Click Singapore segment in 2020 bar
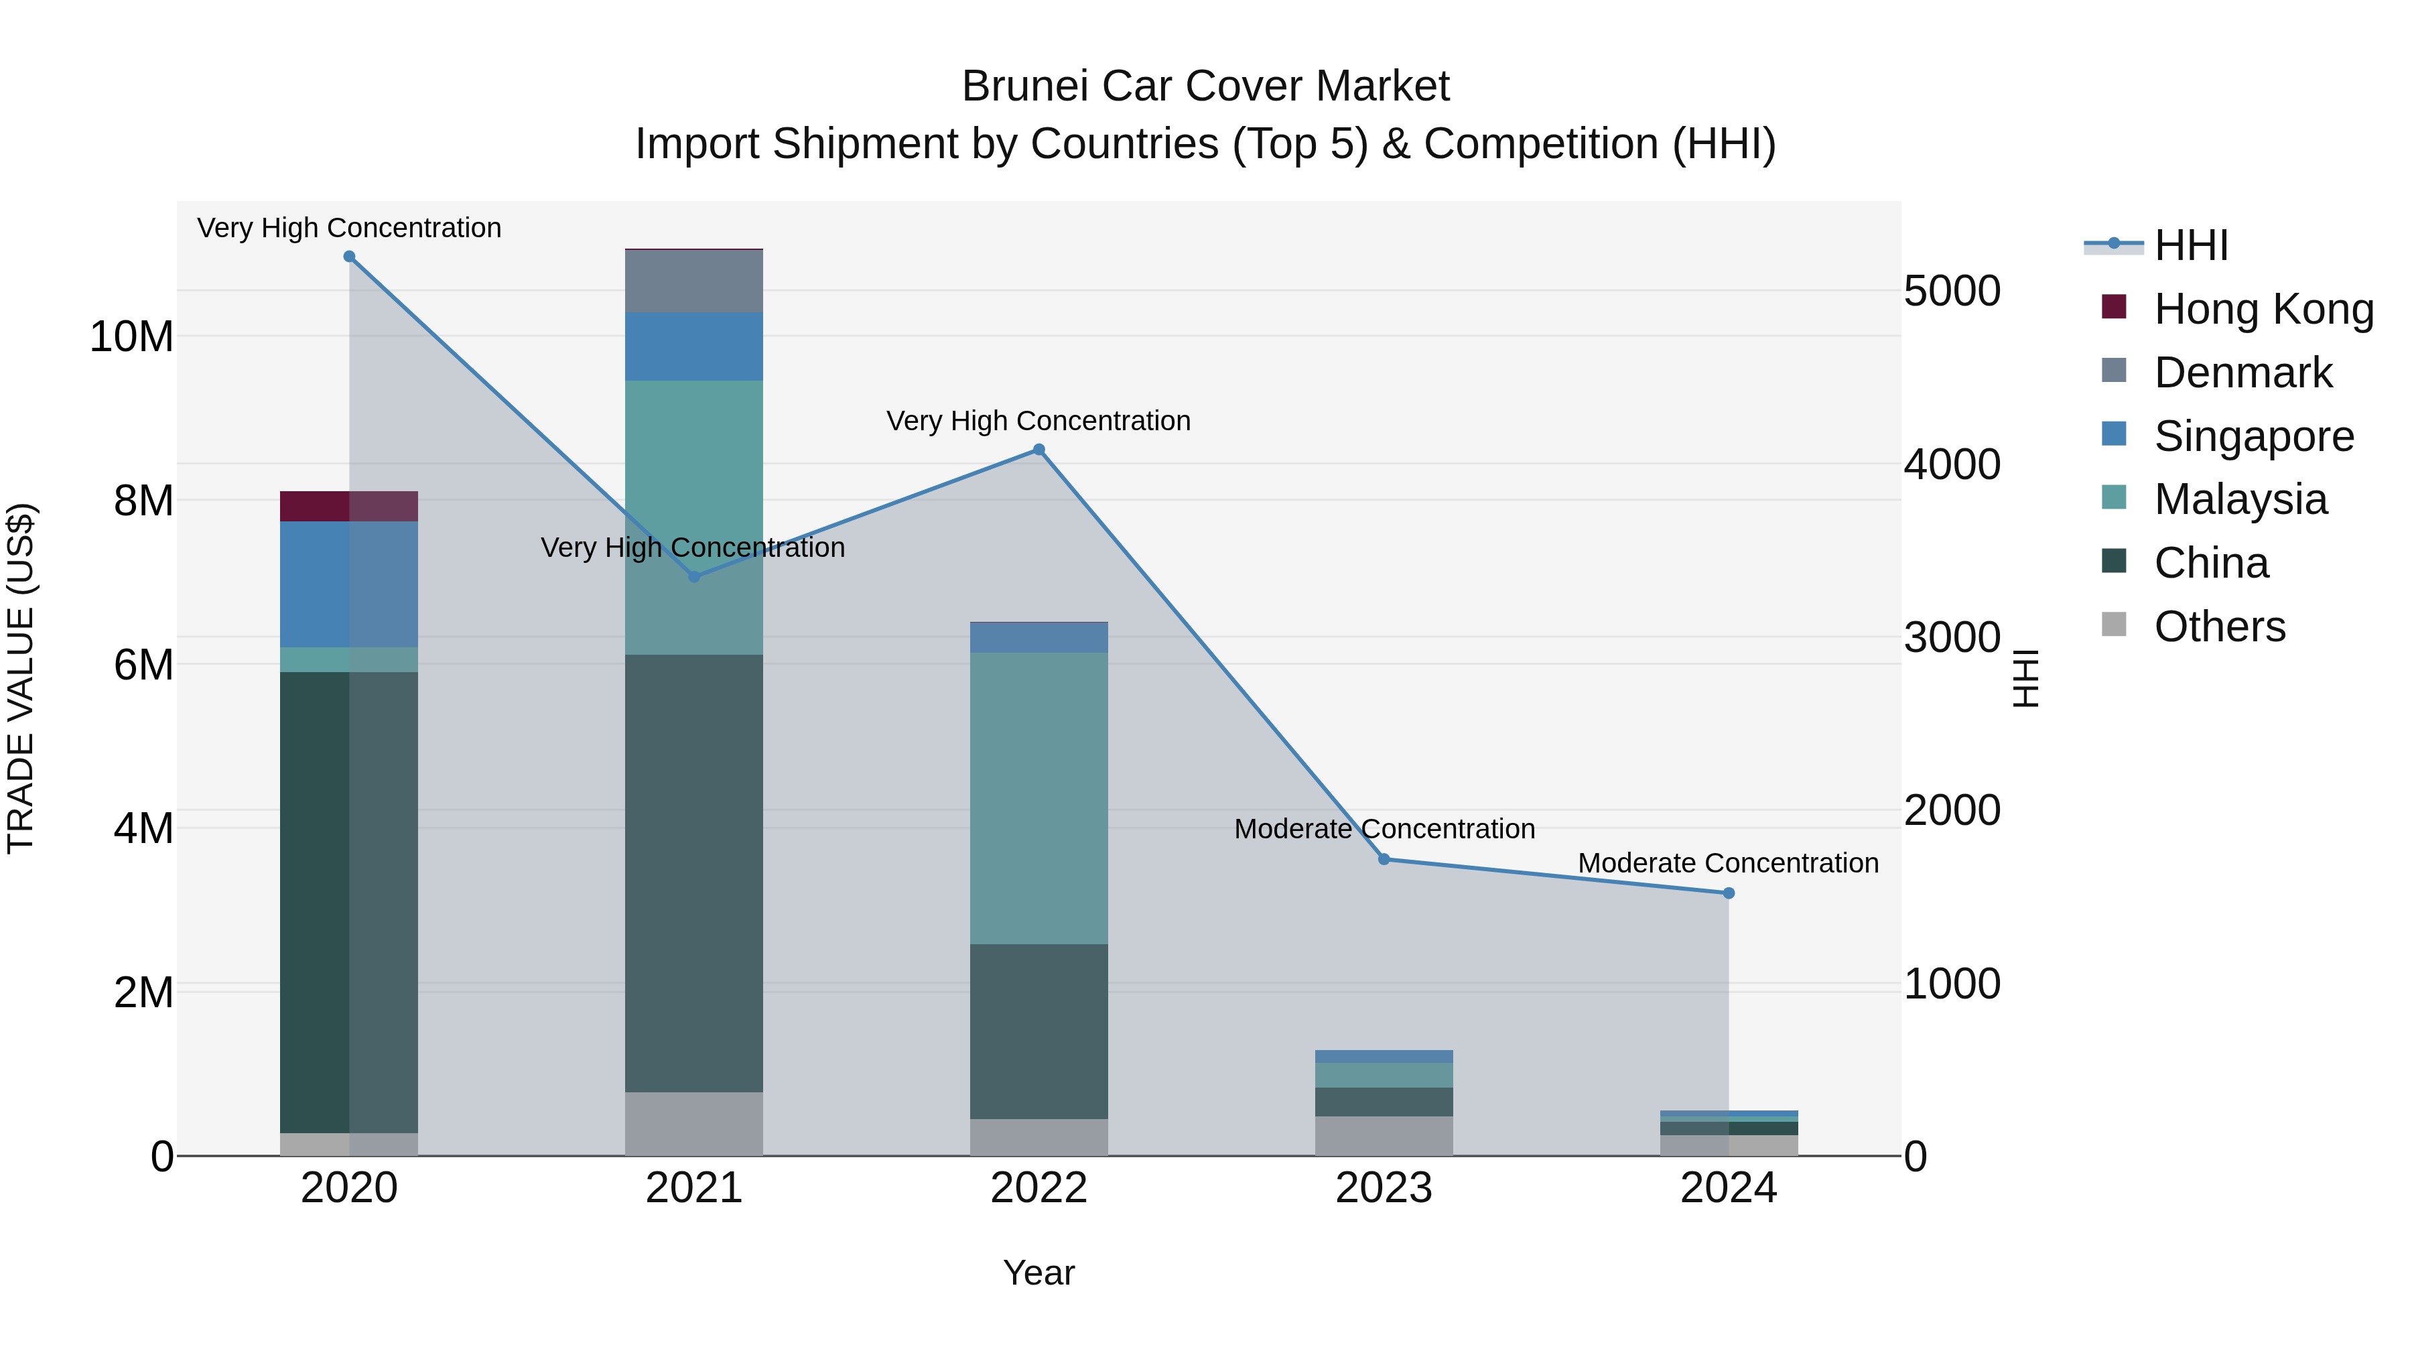The width and height of the screenshot is (2412, 1357). tap(349, 584)
